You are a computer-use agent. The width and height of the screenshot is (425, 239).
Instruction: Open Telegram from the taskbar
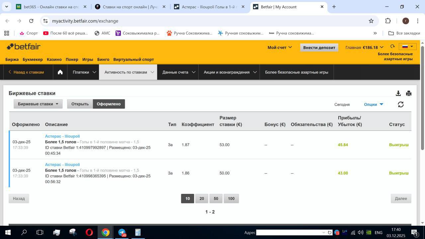pos(122,232)
